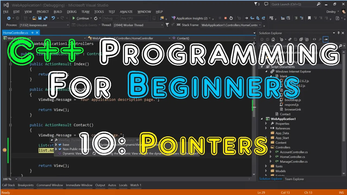Click the Navigate Backward icon in main toolbar
Image resolution: width=347 pixels, height=195 pixels.
(x=9, y=18)
